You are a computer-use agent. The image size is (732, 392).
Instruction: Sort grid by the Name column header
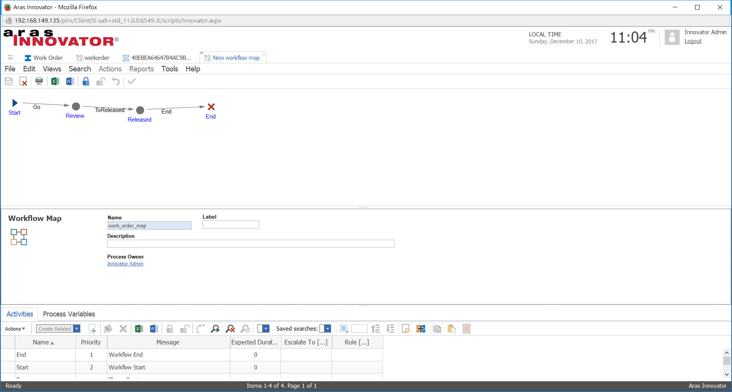pos(45,342)
